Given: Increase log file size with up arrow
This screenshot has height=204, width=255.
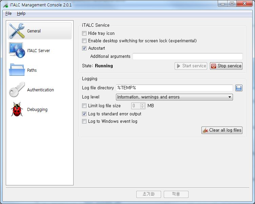Looking at the screenshot, I should 142,104.
